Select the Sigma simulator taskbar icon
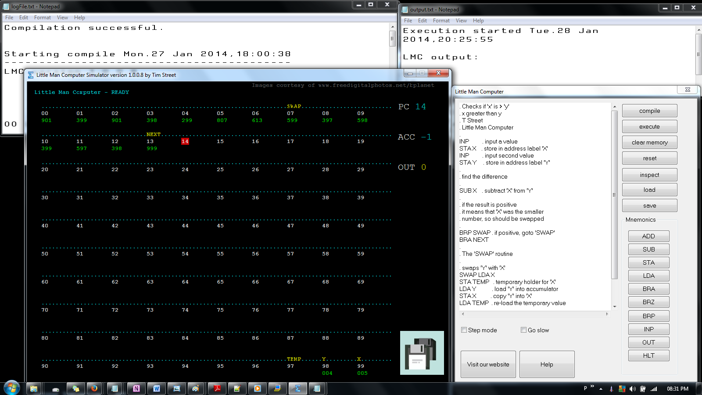The image size is (702, 395). 298,388
